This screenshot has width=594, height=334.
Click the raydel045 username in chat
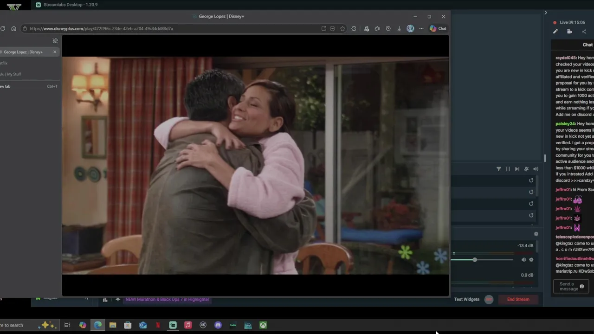click(566, 58)
